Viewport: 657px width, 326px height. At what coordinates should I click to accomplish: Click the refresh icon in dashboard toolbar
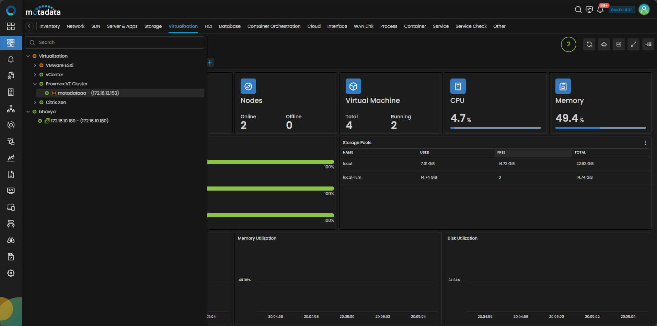point(589,44)
